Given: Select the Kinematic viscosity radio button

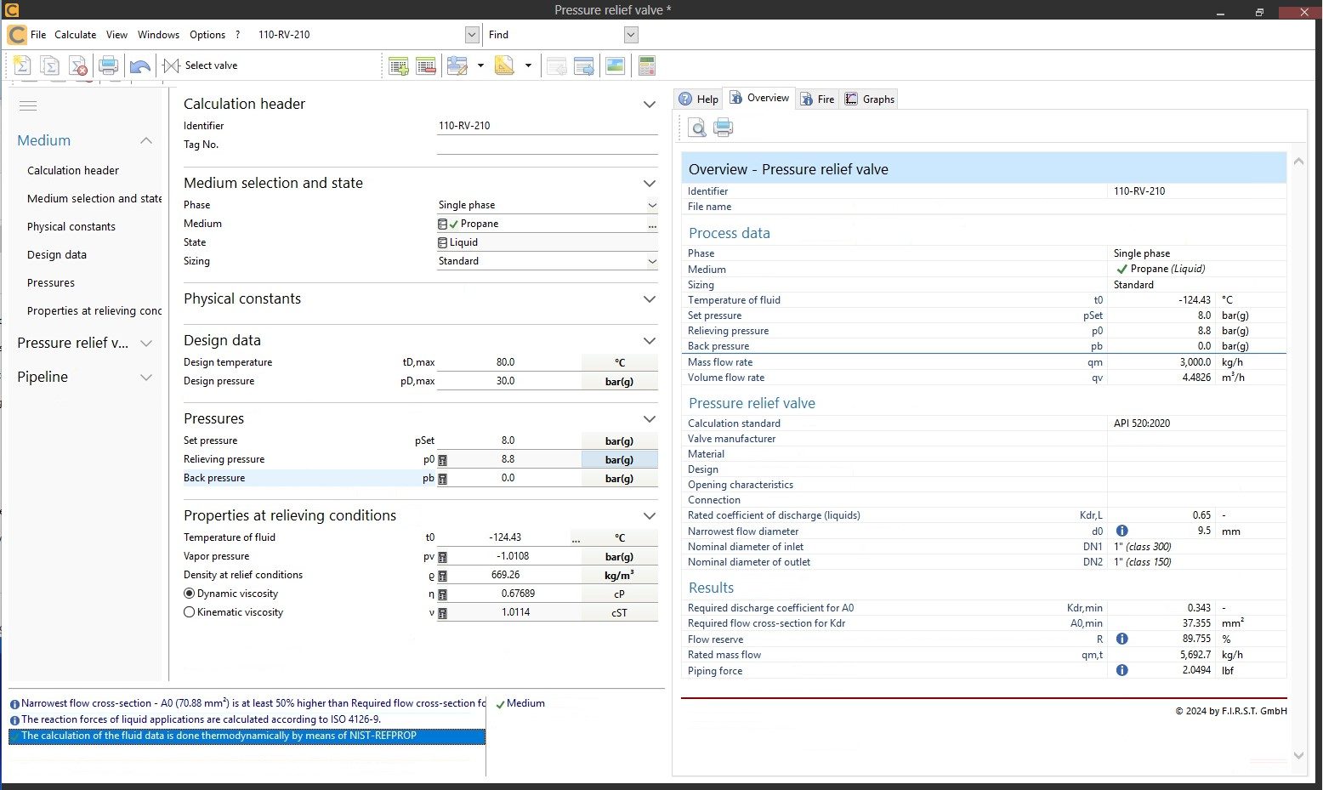Looking at the screenshot, I should [x=190, y=612].
